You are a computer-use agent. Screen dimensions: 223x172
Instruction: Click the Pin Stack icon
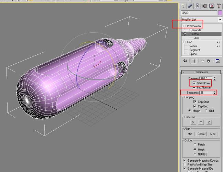click(185, 61)
